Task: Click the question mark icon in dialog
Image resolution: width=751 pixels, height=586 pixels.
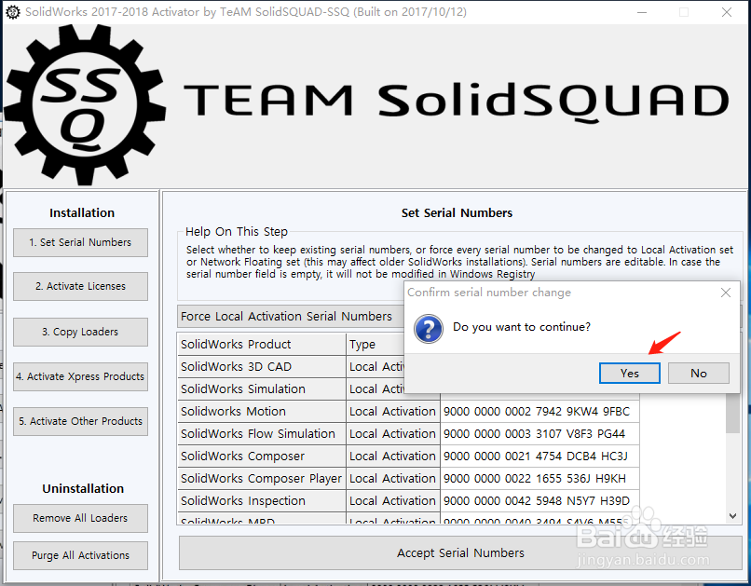Action: pyautogui.click(x=429, y=329)
